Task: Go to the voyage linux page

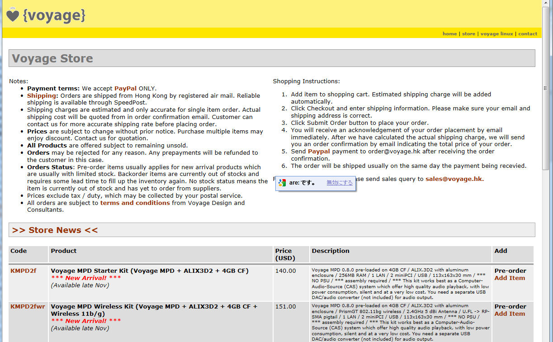Action: tap(496, 33)
